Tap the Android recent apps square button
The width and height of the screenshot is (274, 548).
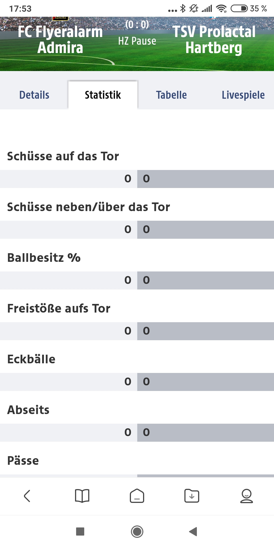coord(80,531)
